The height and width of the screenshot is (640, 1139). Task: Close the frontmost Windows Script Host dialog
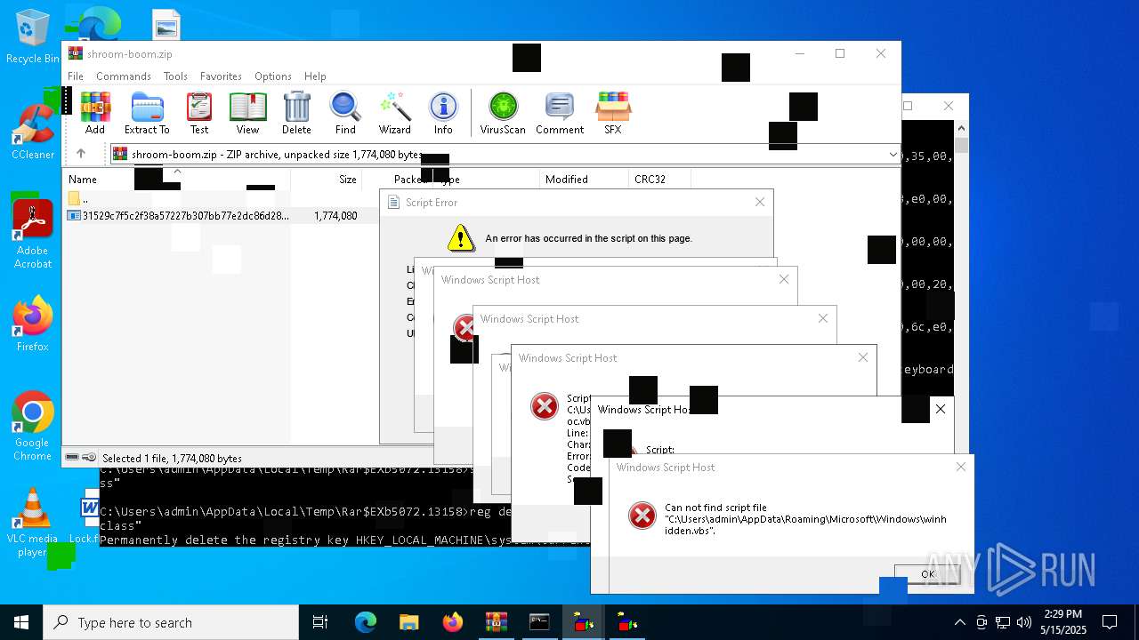tap(960, 467)
